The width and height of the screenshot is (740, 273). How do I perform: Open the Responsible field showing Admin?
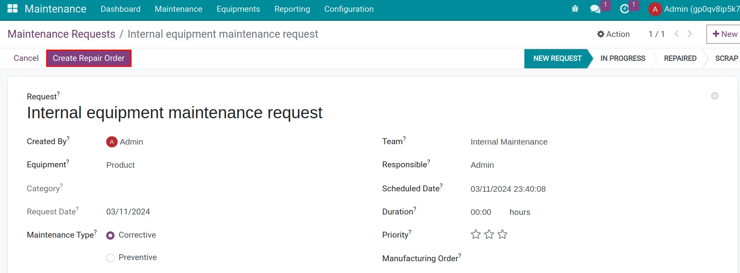(482, 165)
